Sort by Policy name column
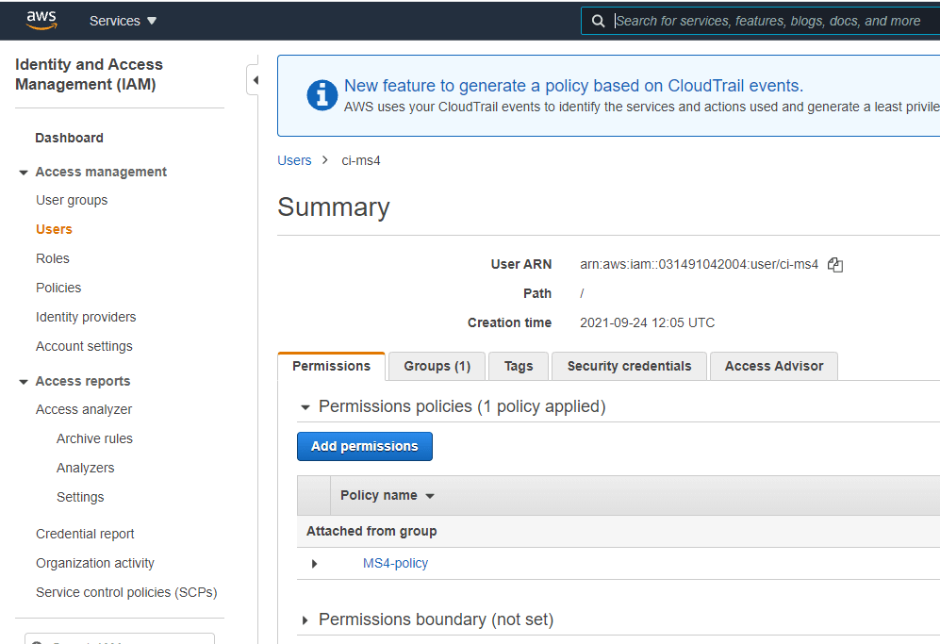Image resolution: width=940 pixels, height=644 pixels. click(x=387, y=496)
